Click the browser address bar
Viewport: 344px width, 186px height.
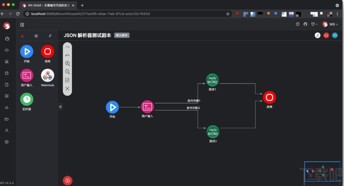127,14
